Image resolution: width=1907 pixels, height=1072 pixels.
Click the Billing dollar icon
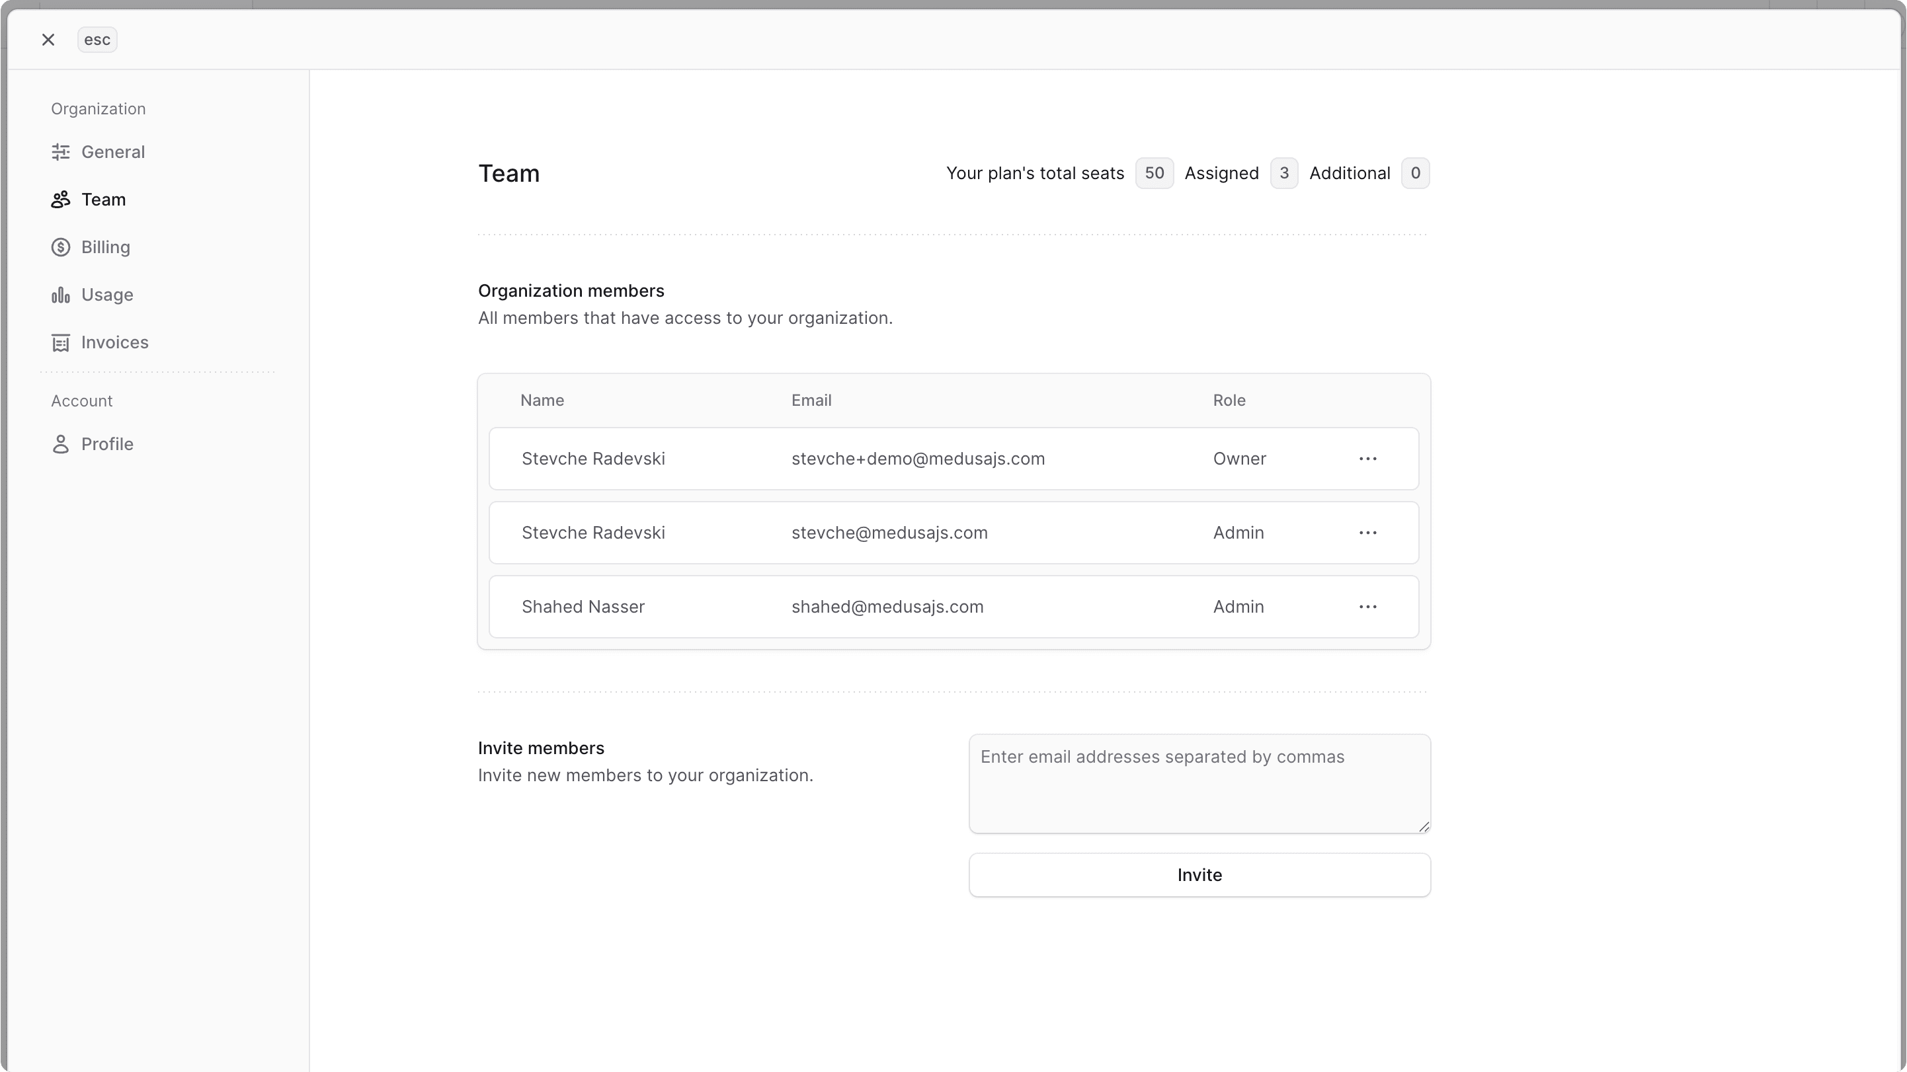pyautogui.click(x=61, y=247)
